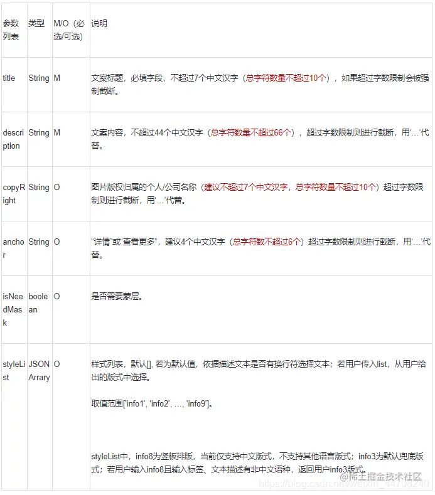Image resolution: width=435 pixels, height=495 pixels.
Task: Click the '类型' header cell
Action: [x=40, y=30]
